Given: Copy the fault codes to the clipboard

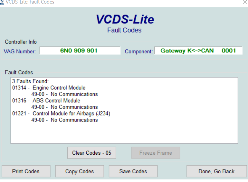Looking at the screenshot, I should click(80, 171).
